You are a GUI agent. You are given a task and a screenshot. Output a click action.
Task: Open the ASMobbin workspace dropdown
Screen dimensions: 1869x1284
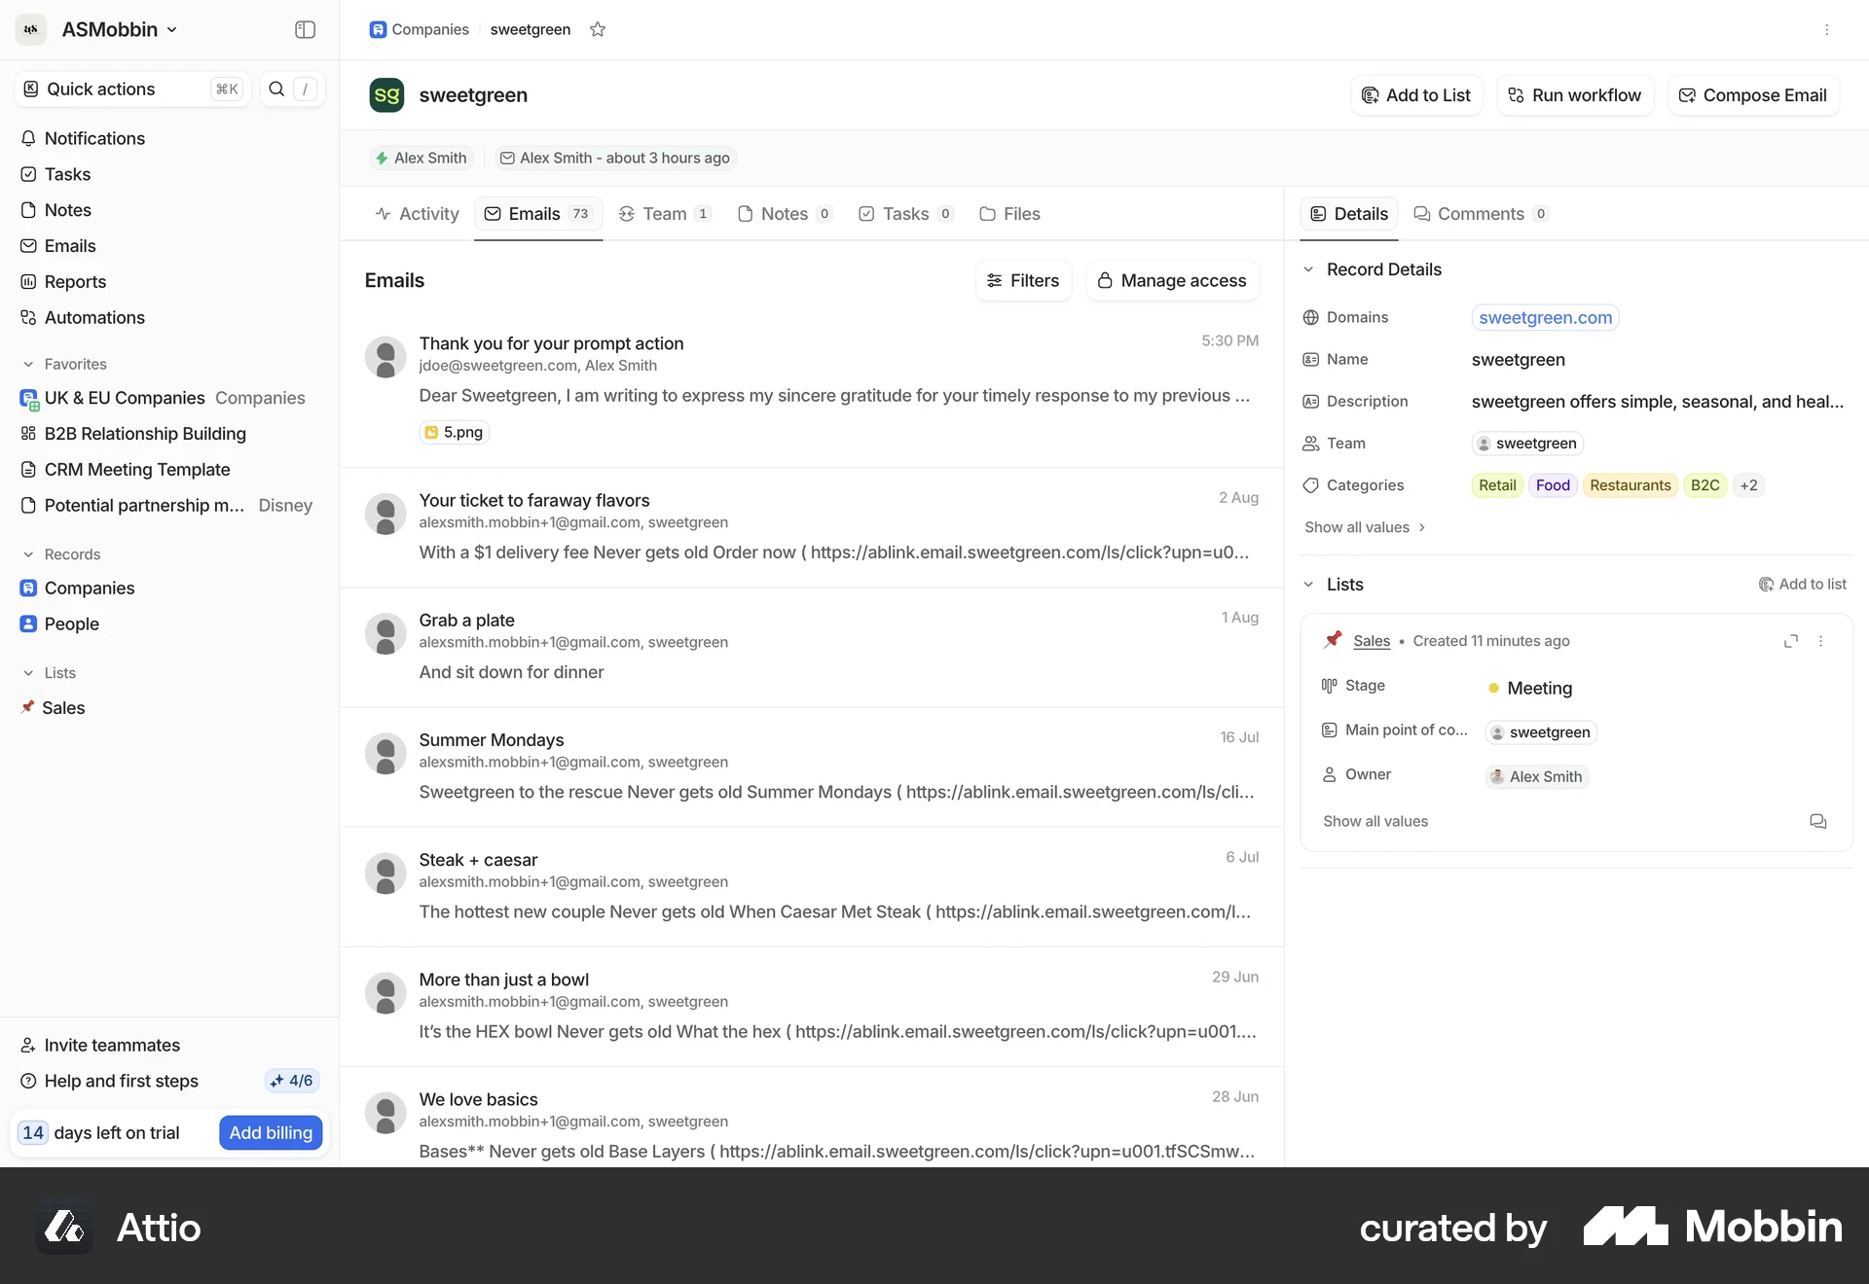coord(119,29)
